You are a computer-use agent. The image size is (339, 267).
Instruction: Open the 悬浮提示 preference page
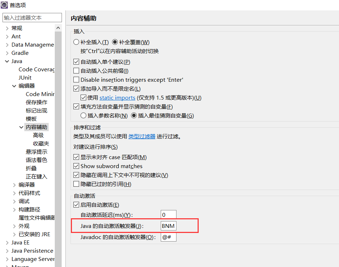pos(37,152)
